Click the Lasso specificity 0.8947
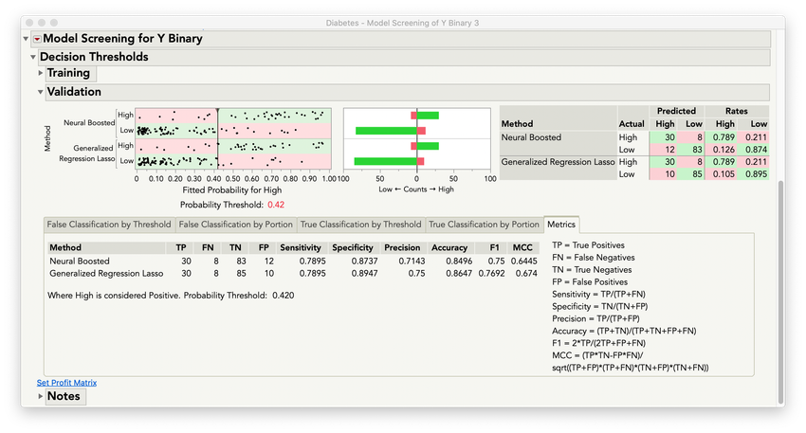 click(x=364, y=274)
